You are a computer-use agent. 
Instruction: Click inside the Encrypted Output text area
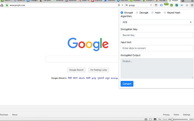pos(157,68)
